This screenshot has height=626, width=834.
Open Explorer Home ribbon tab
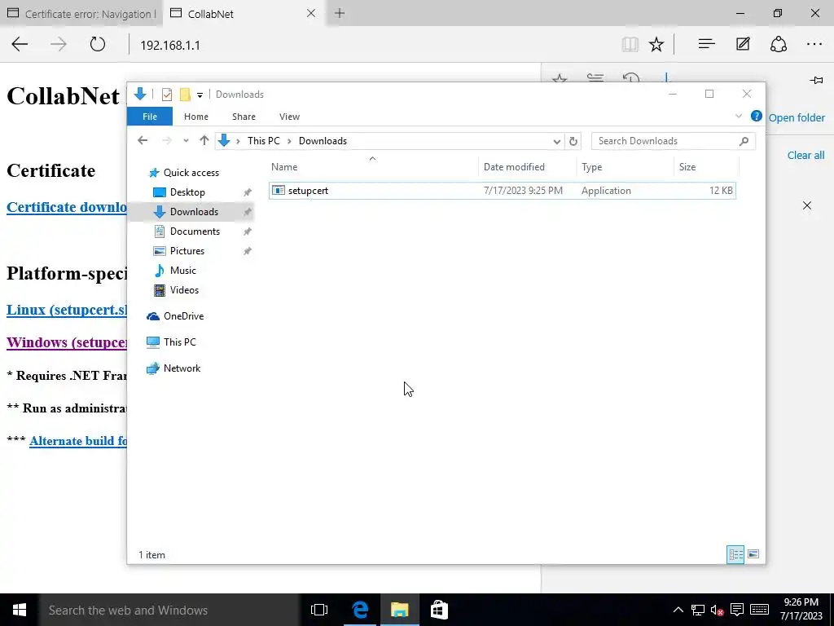(196, 117)
